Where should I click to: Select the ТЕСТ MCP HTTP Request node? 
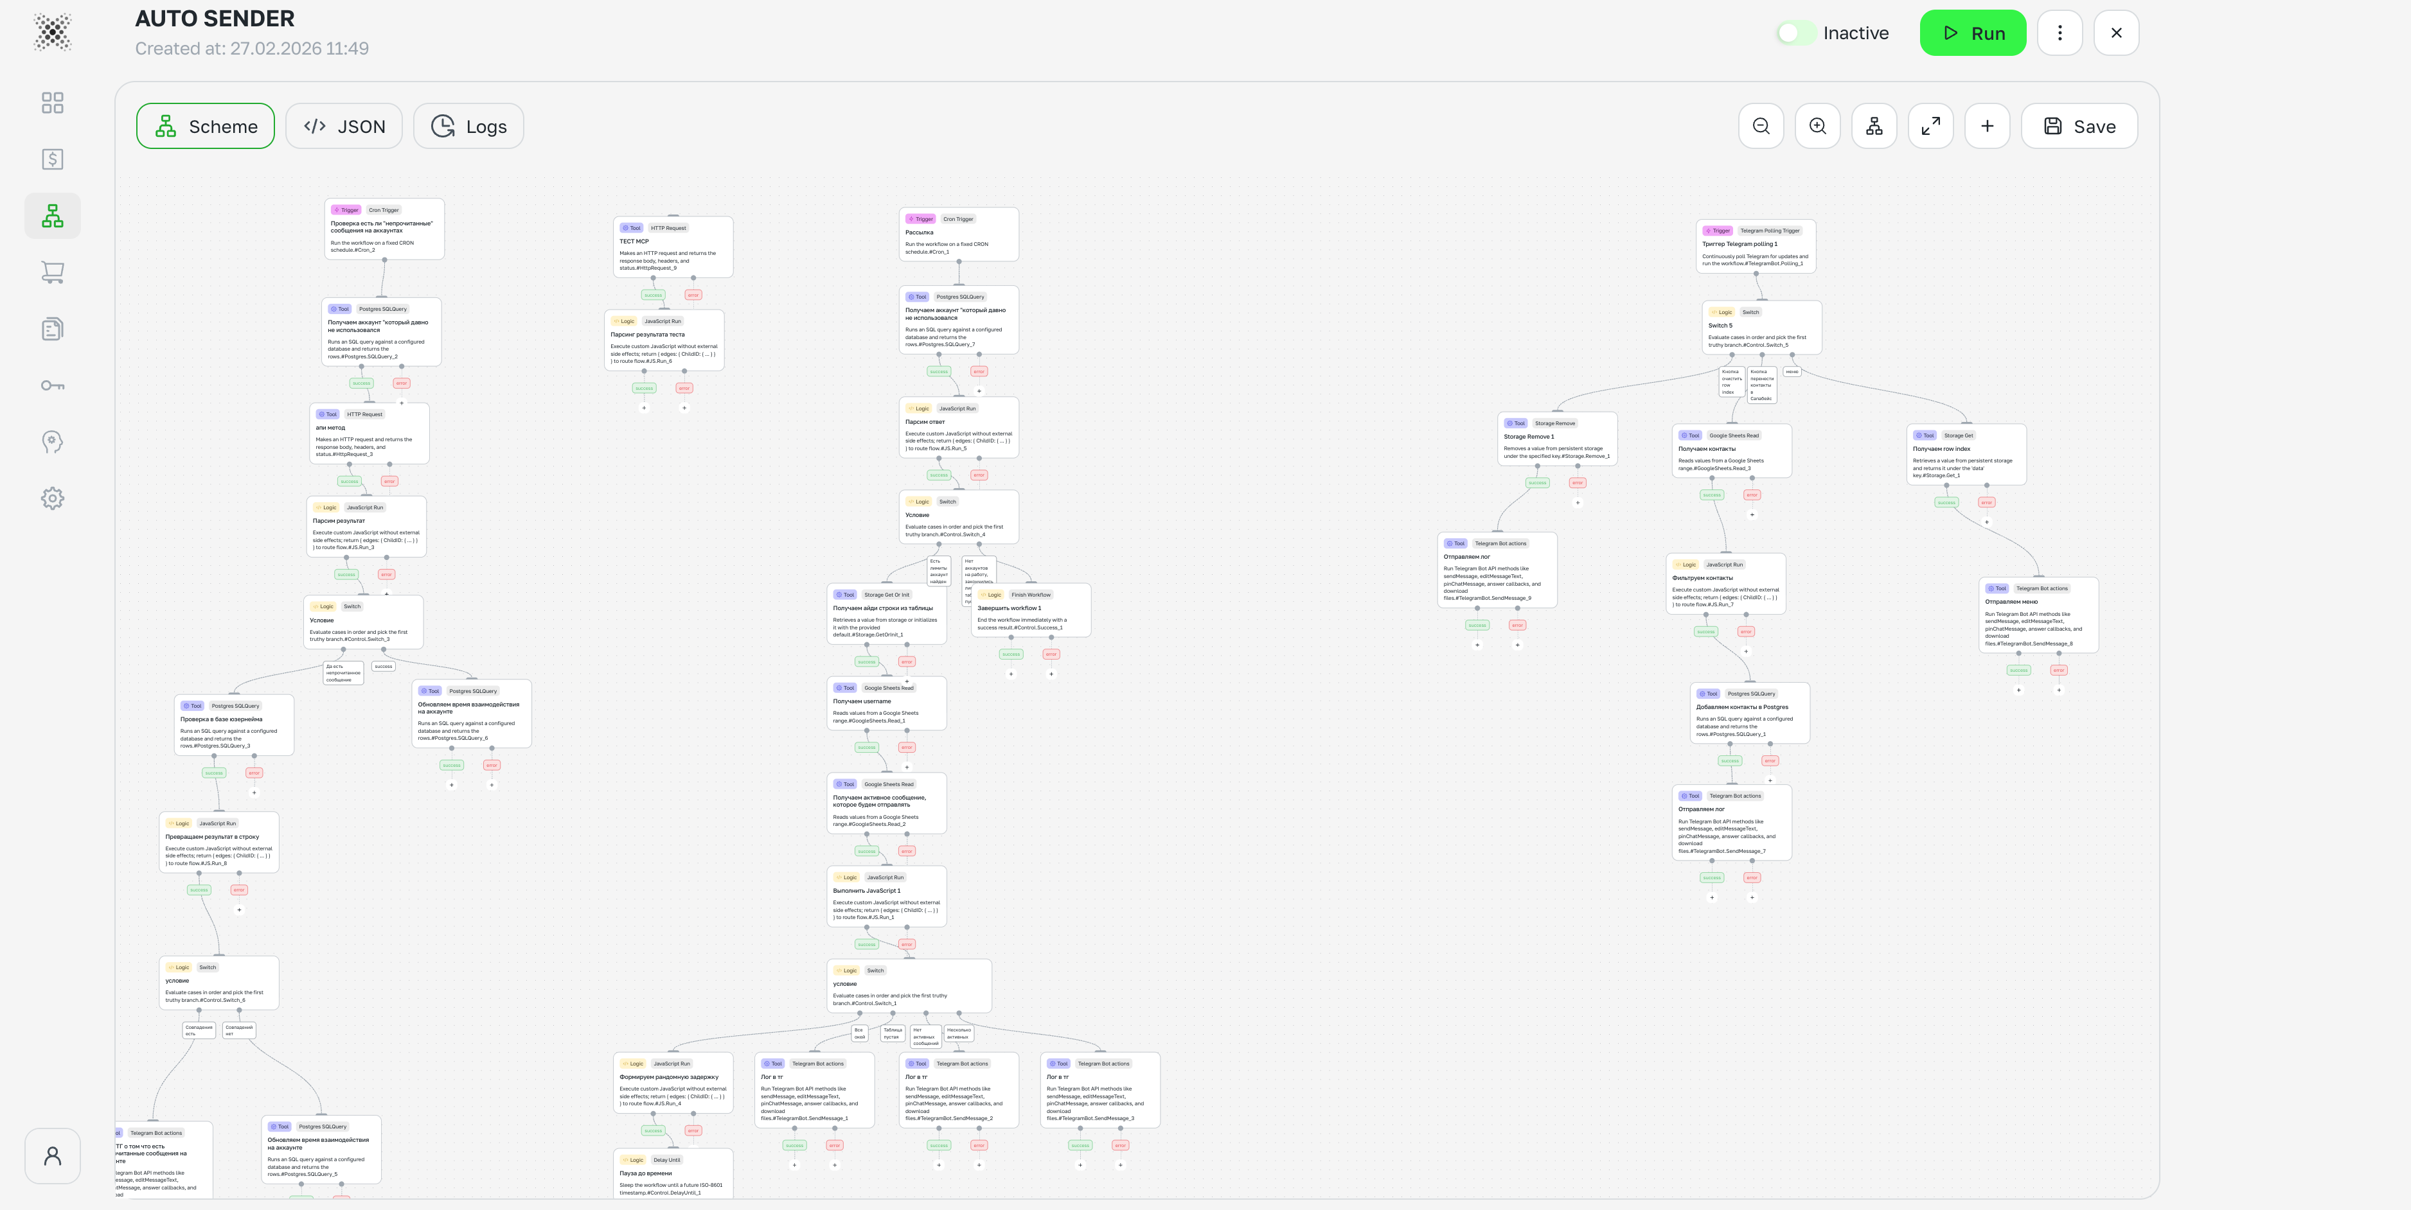coord(672,246)
